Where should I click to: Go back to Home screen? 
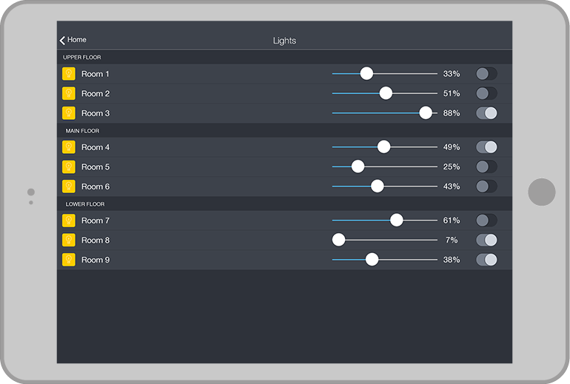click(x=73, y=40)
